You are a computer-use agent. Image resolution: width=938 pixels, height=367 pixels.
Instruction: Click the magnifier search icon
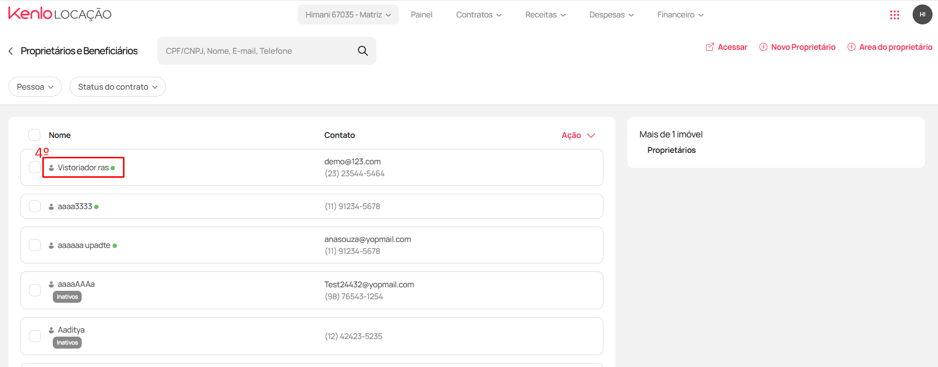[363, 51]
